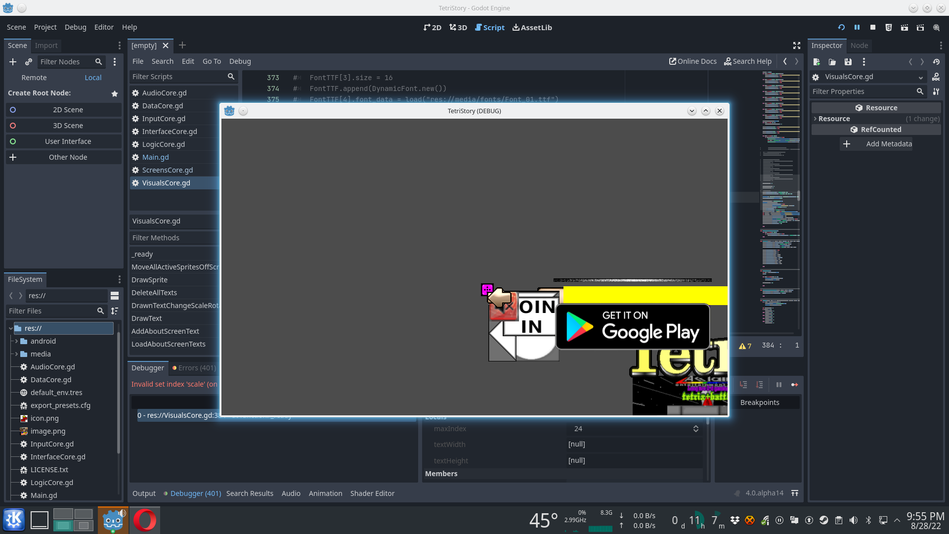Screen dimensions: 949x534
Task: Click the debugger Continue icon
Action: tap(795, 385)
